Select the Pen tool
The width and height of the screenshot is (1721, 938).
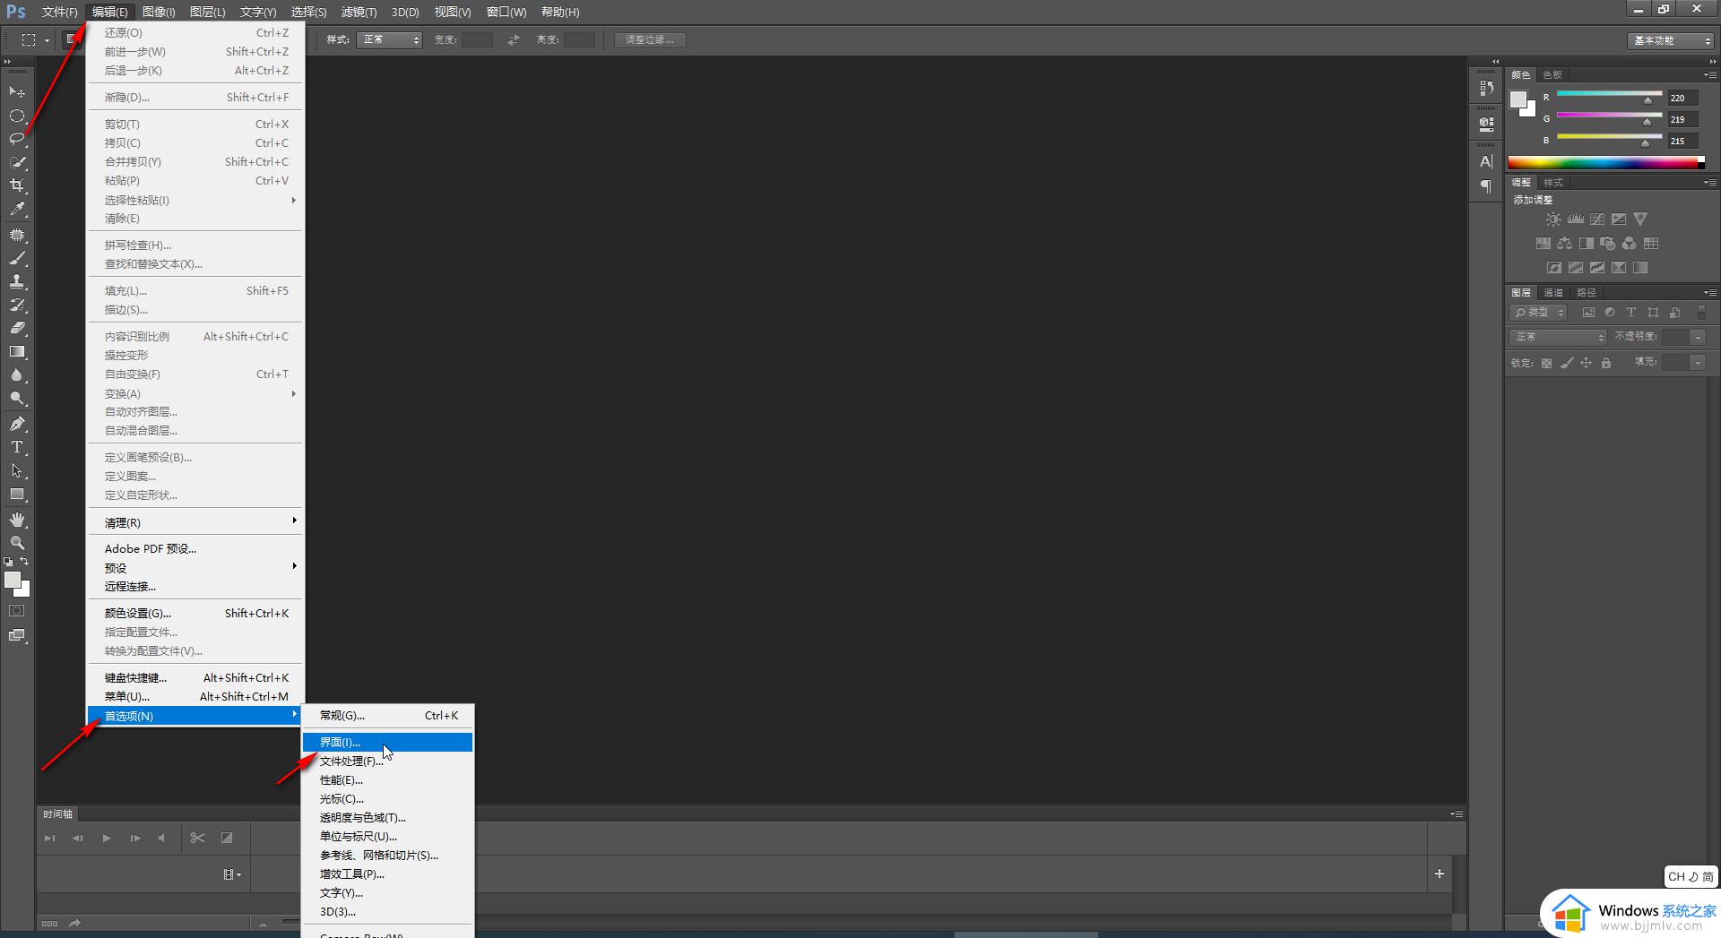tap(17, 424)
